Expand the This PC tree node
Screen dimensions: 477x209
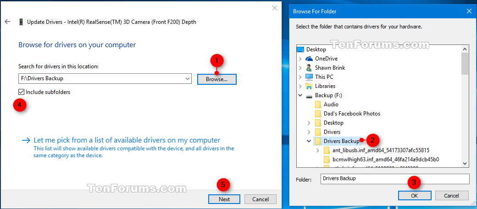[x=300, y=77]
